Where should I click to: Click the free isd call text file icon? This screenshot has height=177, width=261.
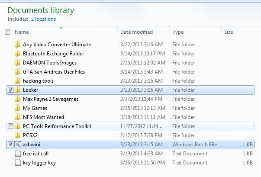(x=18, y=154)
